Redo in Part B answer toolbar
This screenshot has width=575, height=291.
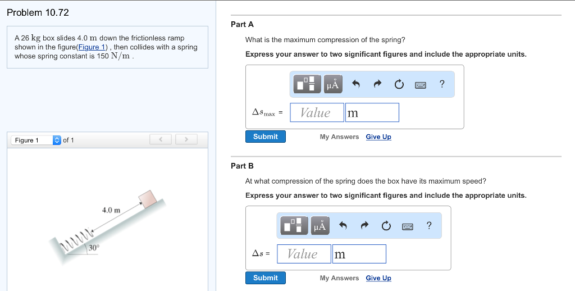pyautogui.click(x=364, y=226)
